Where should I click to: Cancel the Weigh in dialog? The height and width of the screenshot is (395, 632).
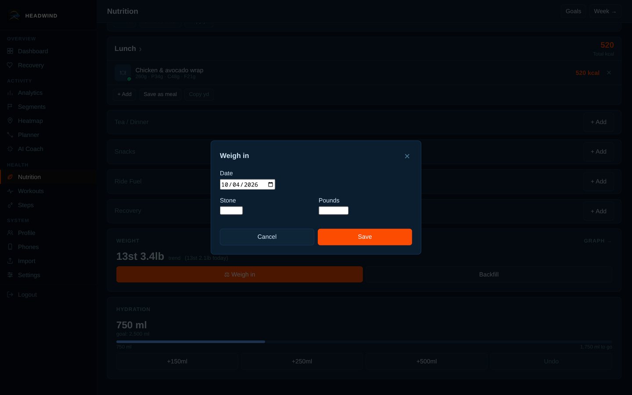pos(267,237)
